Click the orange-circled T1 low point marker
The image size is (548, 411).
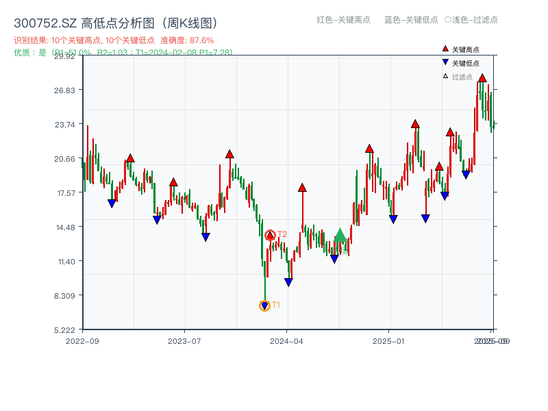coord(264,306)
